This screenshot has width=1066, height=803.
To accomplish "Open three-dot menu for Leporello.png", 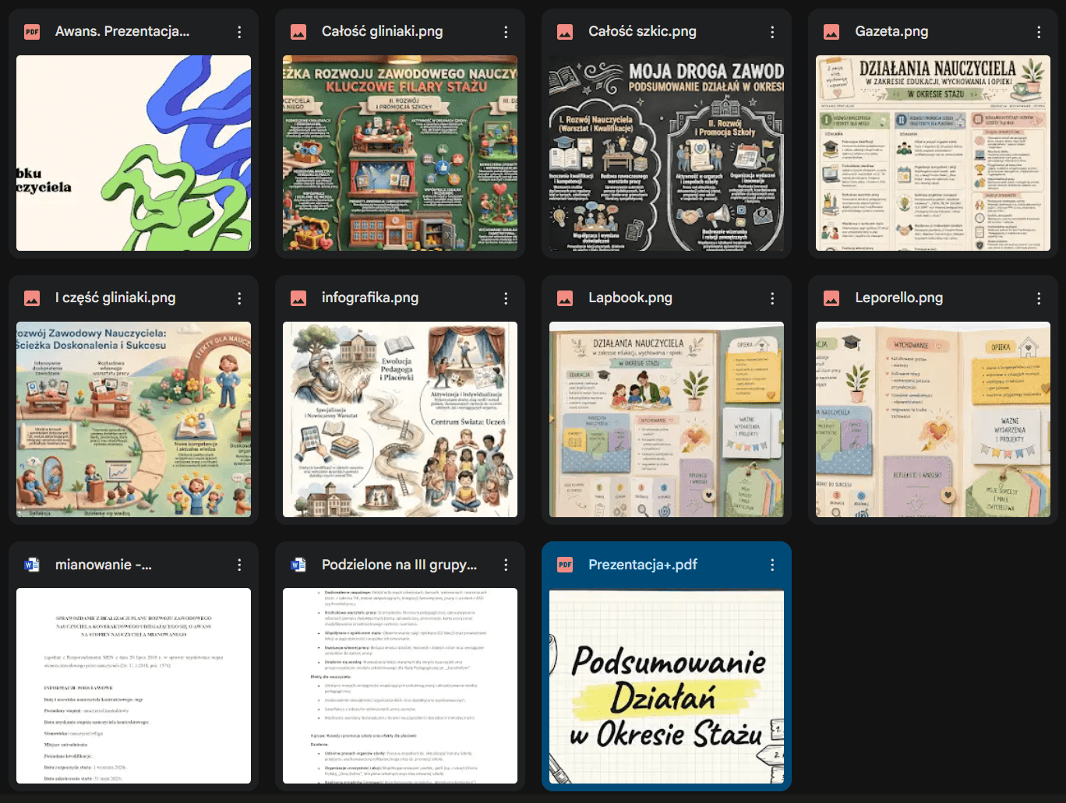I will (x=1039, y=298).
